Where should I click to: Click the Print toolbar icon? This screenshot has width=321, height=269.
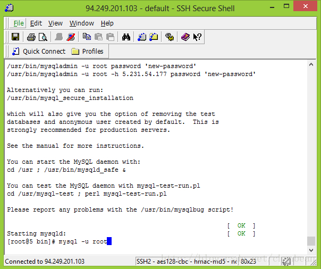(x=31, y=37)
